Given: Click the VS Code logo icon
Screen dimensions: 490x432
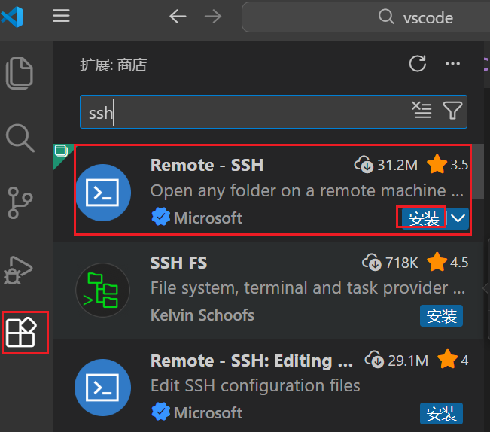Looking at the screenshot, I should click(12, 17).
